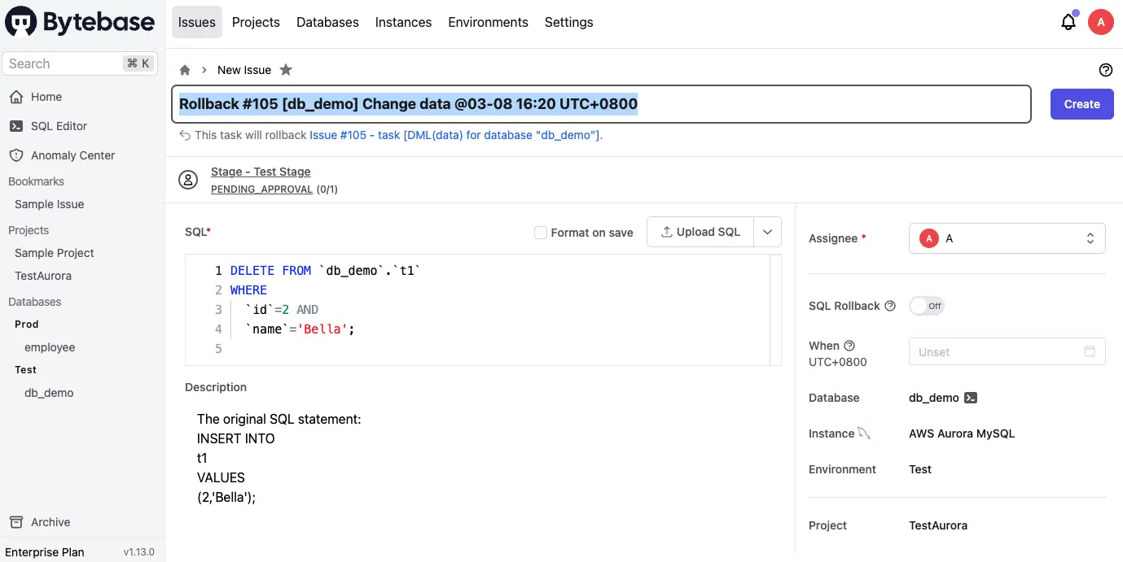Click the notification bell icon
The width and height of the screenshot is (1123, 562).
(x=1068, y=23)
